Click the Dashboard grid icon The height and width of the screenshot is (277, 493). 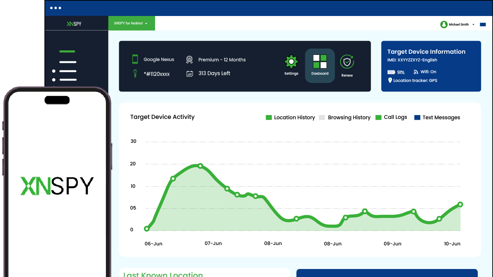click(320, 62)
